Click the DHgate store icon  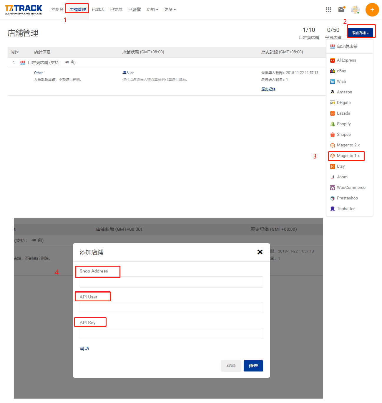333,103
